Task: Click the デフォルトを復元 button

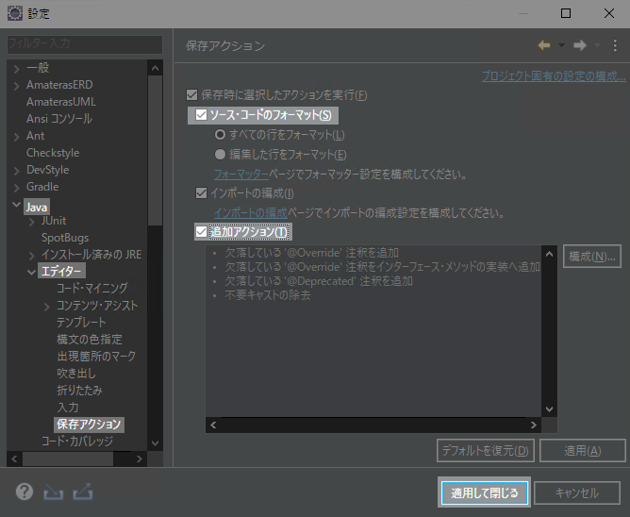Action: [x=486, y=451]
